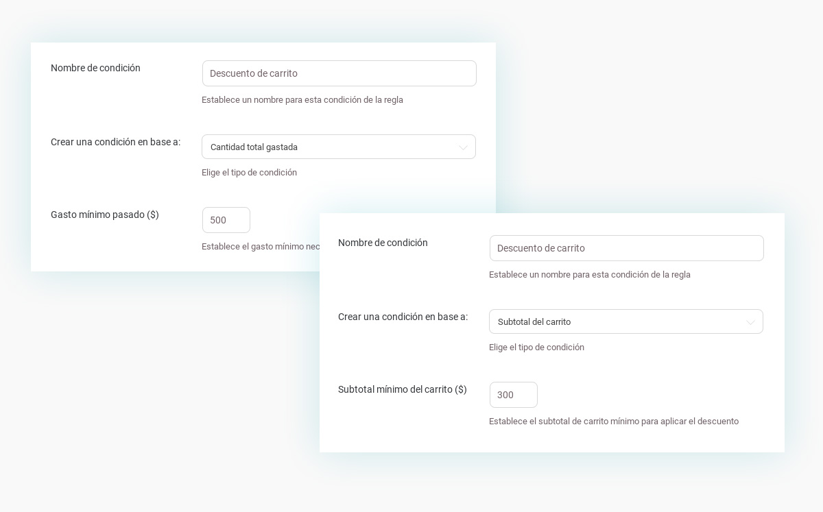Click Nombre de condición label in cart-subtotal panel
The height and width of the screenshot is (512, 823).
383,243
